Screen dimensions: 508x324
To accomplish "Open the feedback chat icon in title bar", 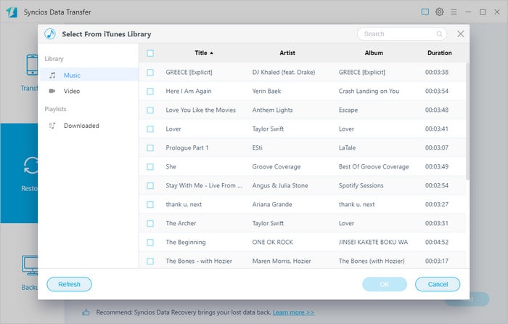I will click(x=425, y=12).
